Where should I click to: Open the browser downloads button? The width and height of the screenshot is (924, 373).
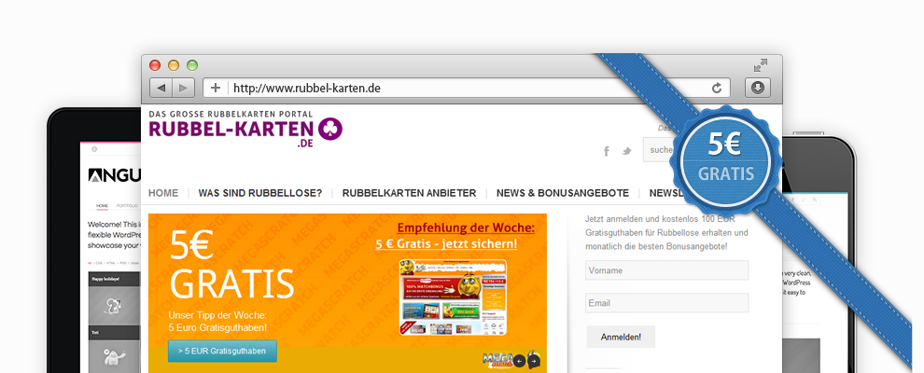(x=758, y=89)
